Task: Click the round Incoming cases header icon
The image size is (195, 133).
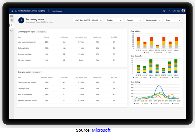Action: point(21,20)
